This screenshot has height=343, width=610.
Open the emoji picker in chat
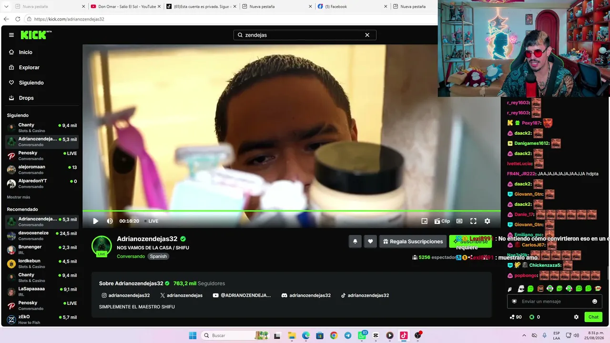(594, 302)
